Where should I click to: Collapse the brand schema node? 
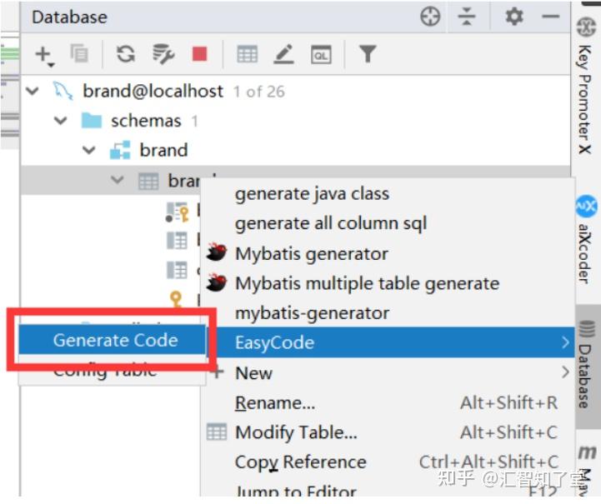pyautogui.click(x=89, y=150)
